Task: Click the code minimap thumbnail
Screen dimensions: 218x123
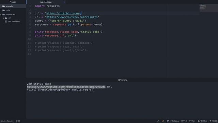Action: click(x=203, y=7)
